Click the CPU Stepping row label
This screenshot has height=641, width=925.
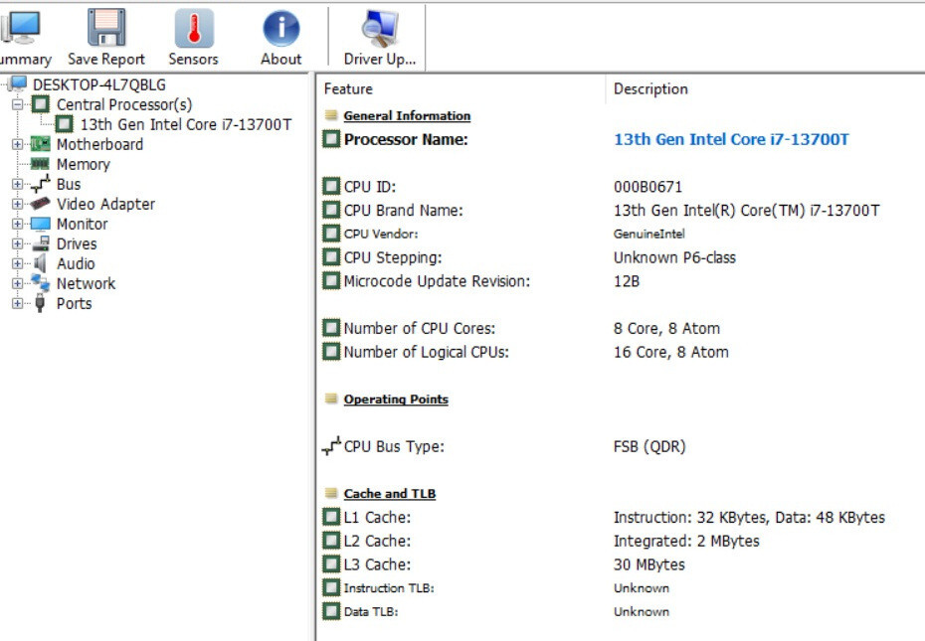[x=393, y=257]
